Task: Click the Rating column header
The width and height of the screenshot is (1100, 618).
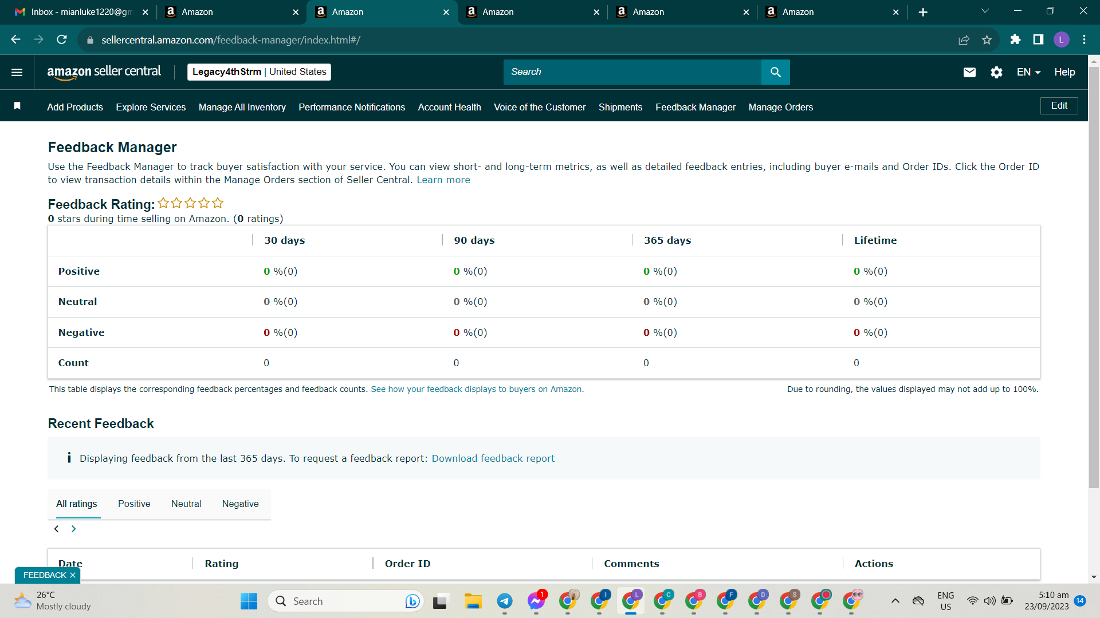Action: click(222, 564)
